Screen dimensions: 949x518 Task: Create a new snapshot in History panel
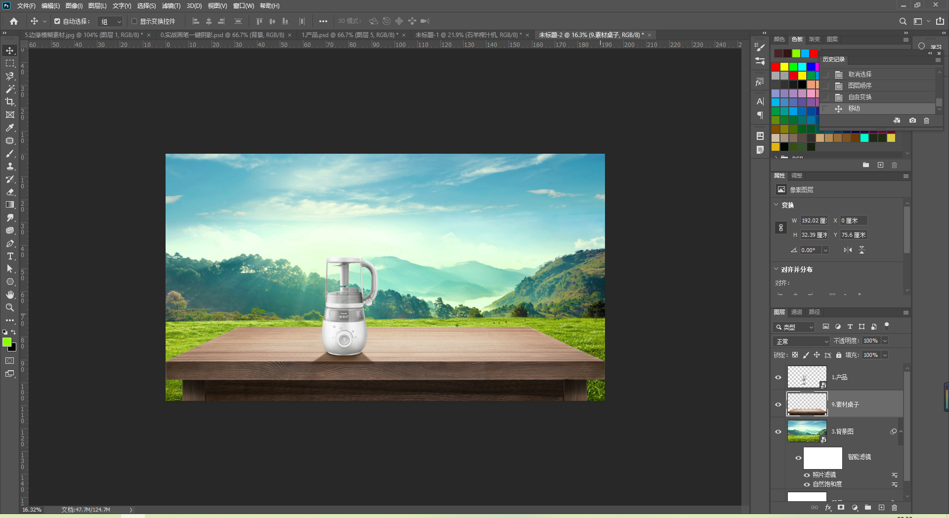(912, 121)
